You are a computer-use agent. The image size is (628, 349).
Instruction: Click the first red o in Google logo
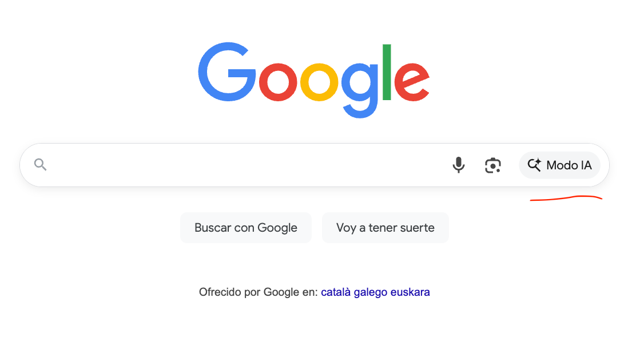point(278,82)
